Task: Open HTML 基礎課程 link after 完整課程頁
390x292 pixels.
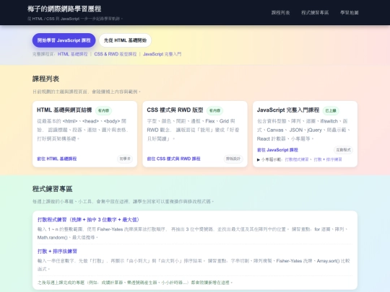Action: tap(72, 54)
